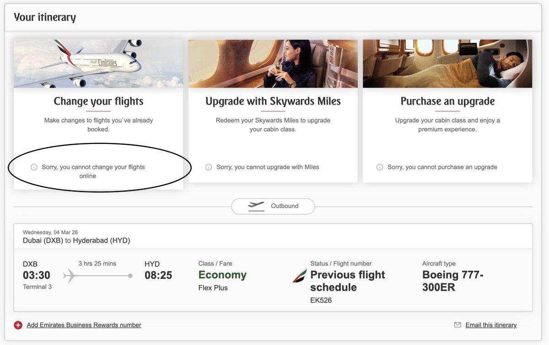
Task: Click the Emirates logo beside flight status
Action: [x=300, y=276]
